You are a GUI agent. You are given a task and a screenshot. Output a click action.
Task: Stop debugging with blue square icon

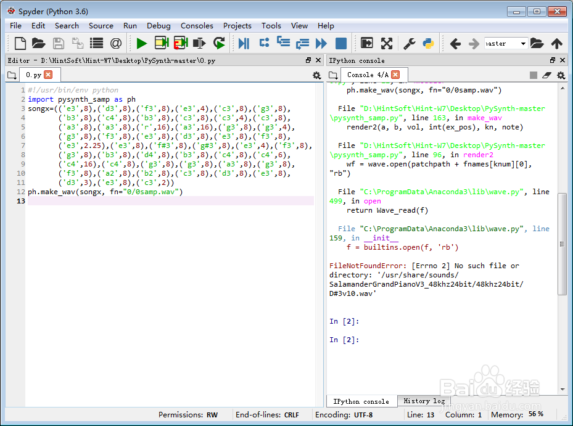pyautogui.click(x=341, y=44)
